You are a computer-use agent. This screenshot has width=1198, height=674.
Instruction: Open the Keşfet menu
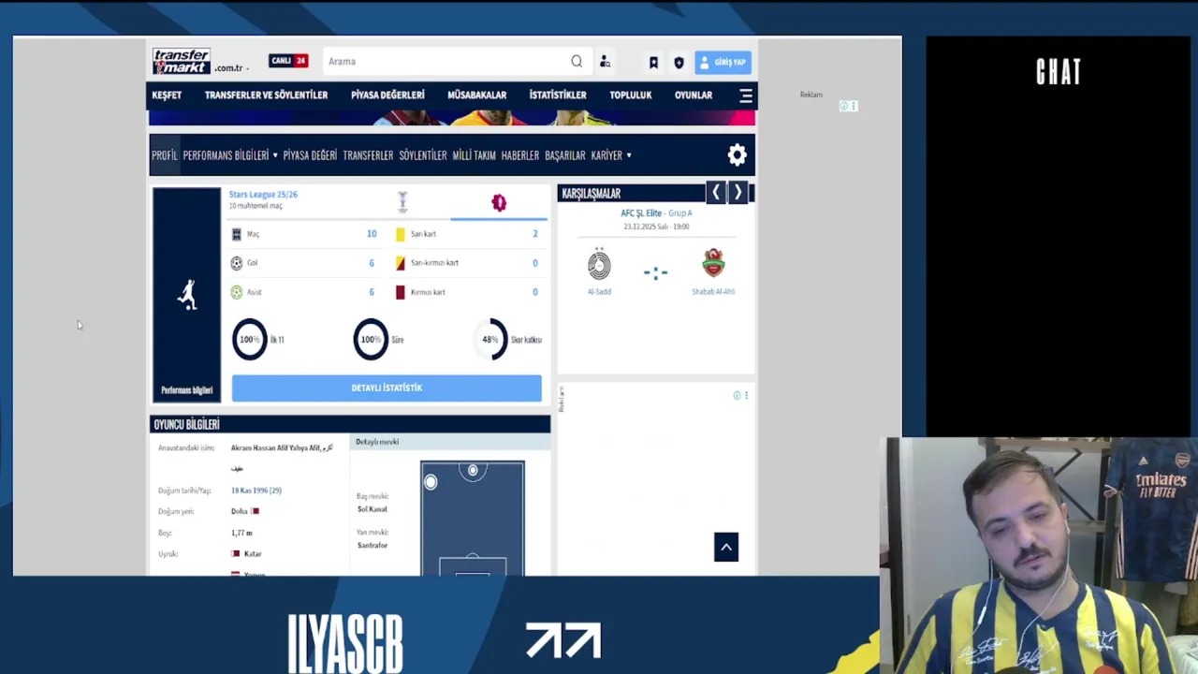[x=167, y=95]
